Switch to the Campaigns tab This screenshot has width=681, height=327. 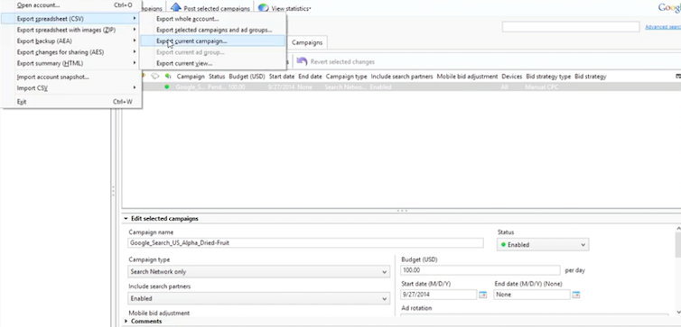[307, 42]
